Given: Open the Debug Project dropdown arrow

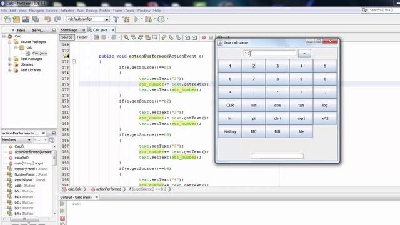Looking at the screenshot, I should (x=154, y=19).
